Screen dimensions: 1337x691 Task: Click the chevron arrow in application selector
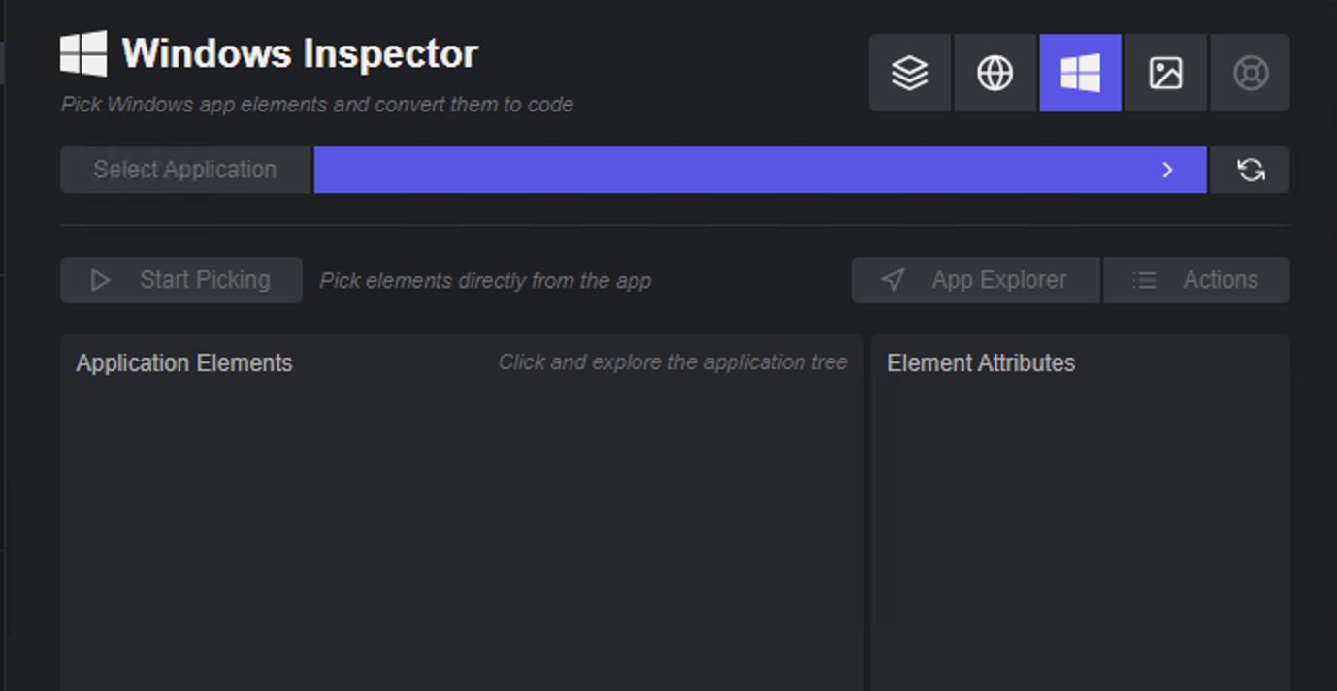click(1167, 170)
